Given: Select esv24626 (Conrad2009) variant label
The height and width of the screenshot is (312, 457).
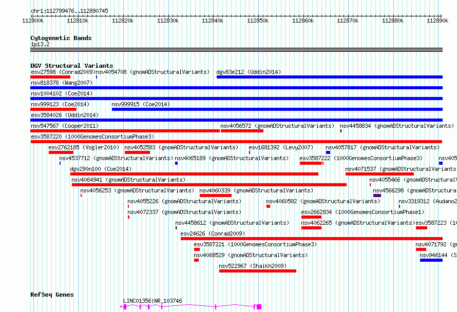Looking at the screenshot, I should pyautogui.click(x=213, y=233).
